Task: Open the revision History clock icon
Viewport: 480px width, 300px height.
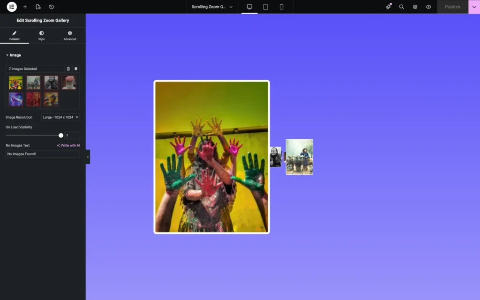Action: tap(51, 7)
